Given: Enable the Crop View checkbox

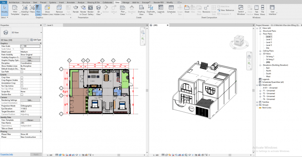Looking at the screenshot, I should pyautogui.click(x=22, y=78).
